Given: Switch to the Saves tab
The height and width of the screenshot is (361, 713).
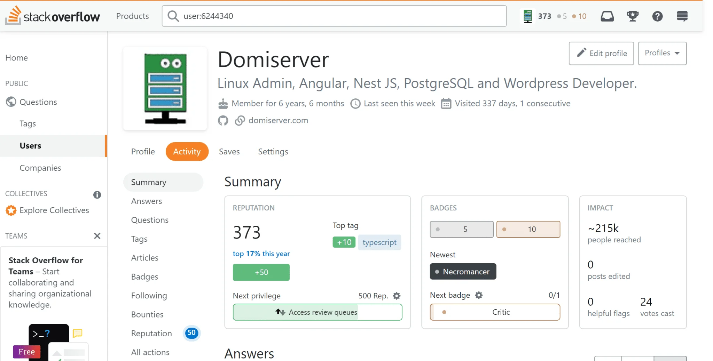Looking at the screenshot, I should pos(229,152).
